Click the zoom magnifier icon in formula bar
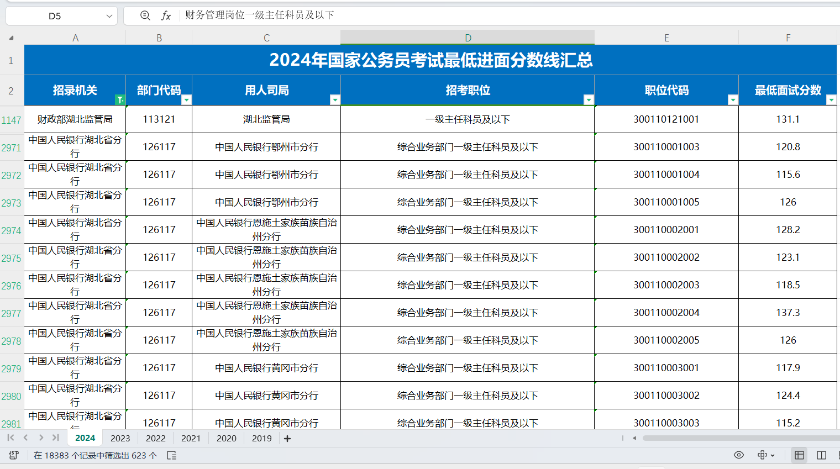The width and height of the screenshot is (840, 469). point(145,15)
